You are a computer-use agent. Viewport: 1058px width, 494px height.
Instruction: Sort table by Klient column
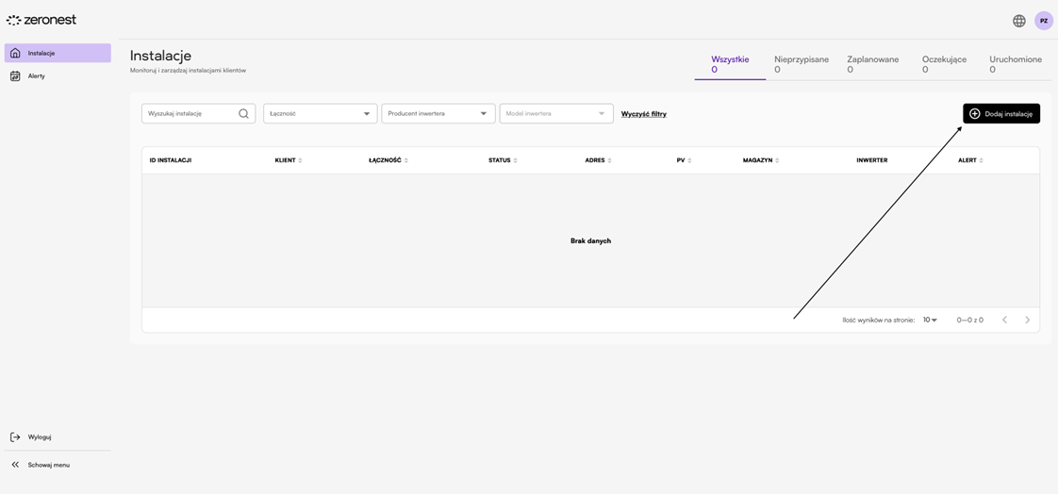[x=288, y=160]
